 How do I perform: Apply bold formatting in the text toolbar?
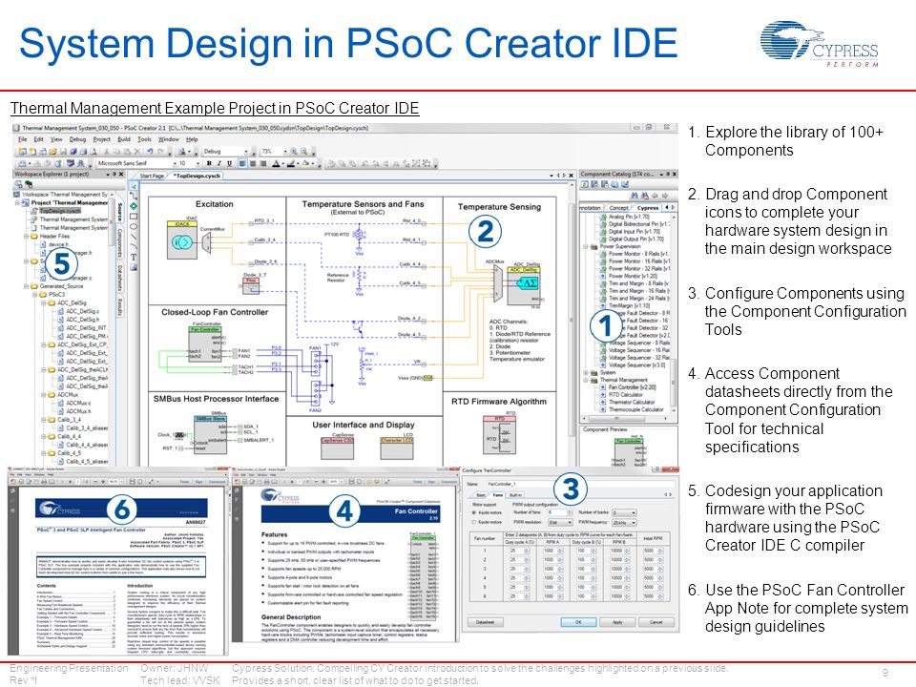pyautogui.click(x=209, y=163)
